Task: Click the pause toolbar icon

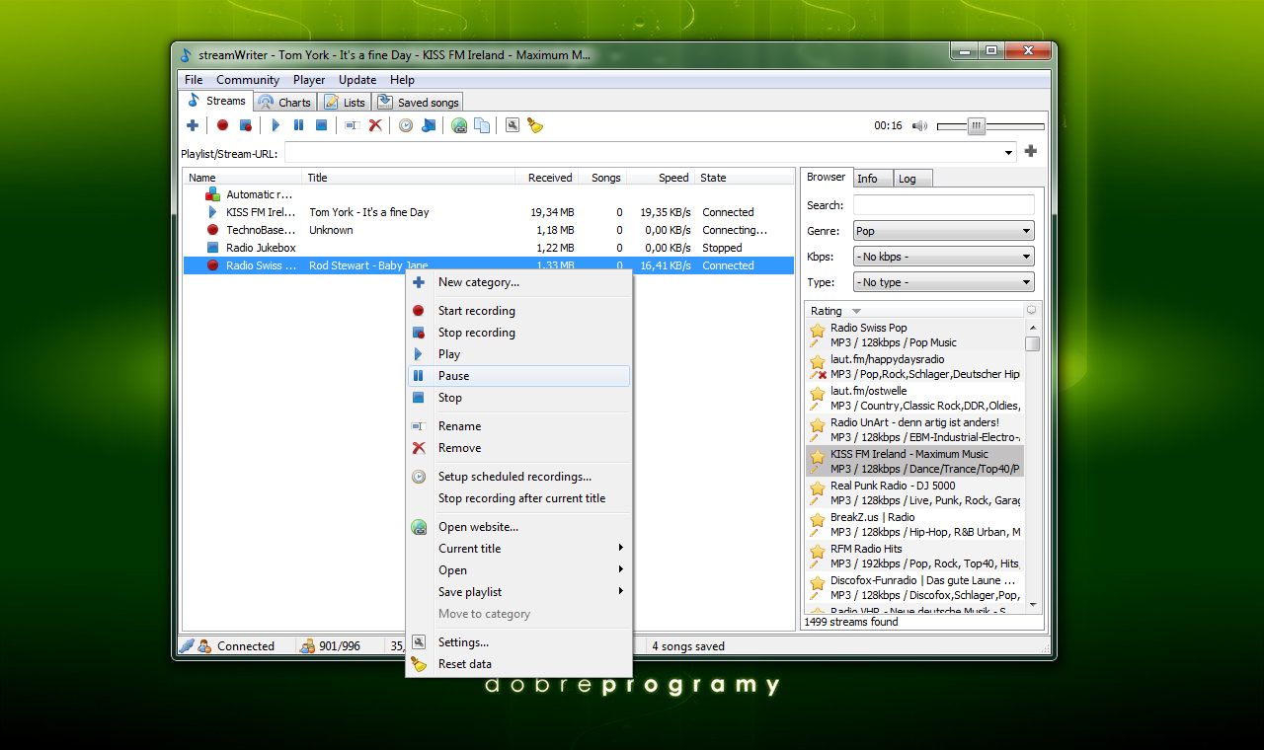Action: point(298,125)
